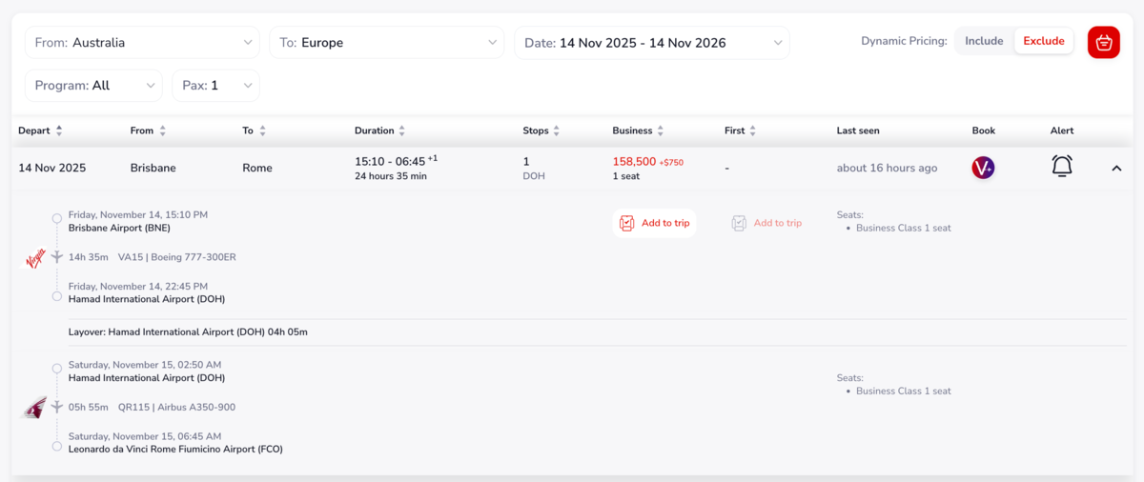Set Dynamic Pricing to Exclude
This screenshot has width=1144, height=482.
point(1044,42)
